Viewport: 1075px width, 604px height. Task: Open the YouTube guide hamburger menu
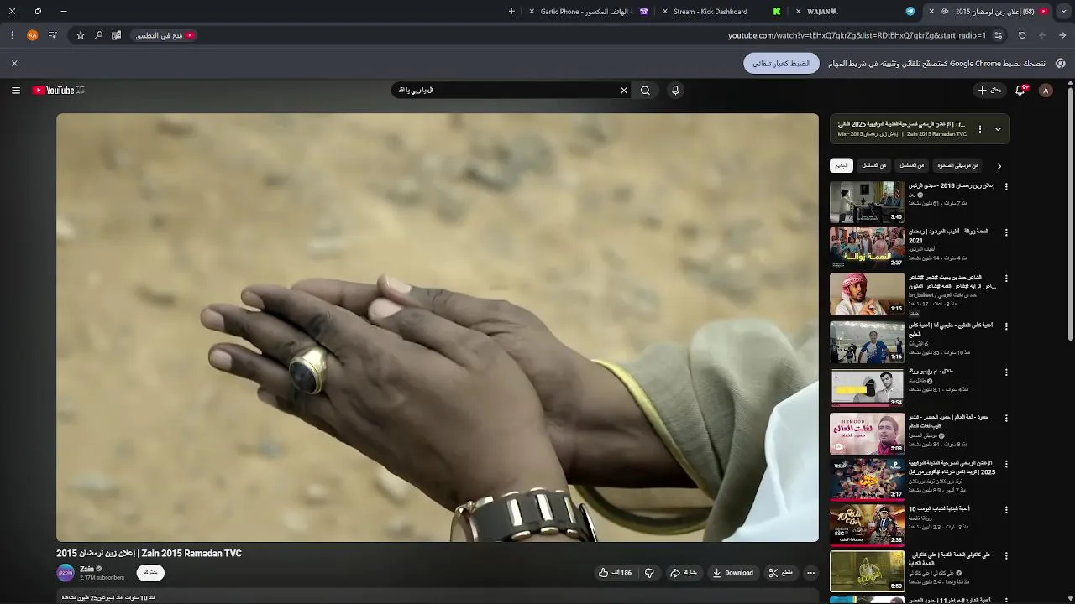(x=15, y=91)
